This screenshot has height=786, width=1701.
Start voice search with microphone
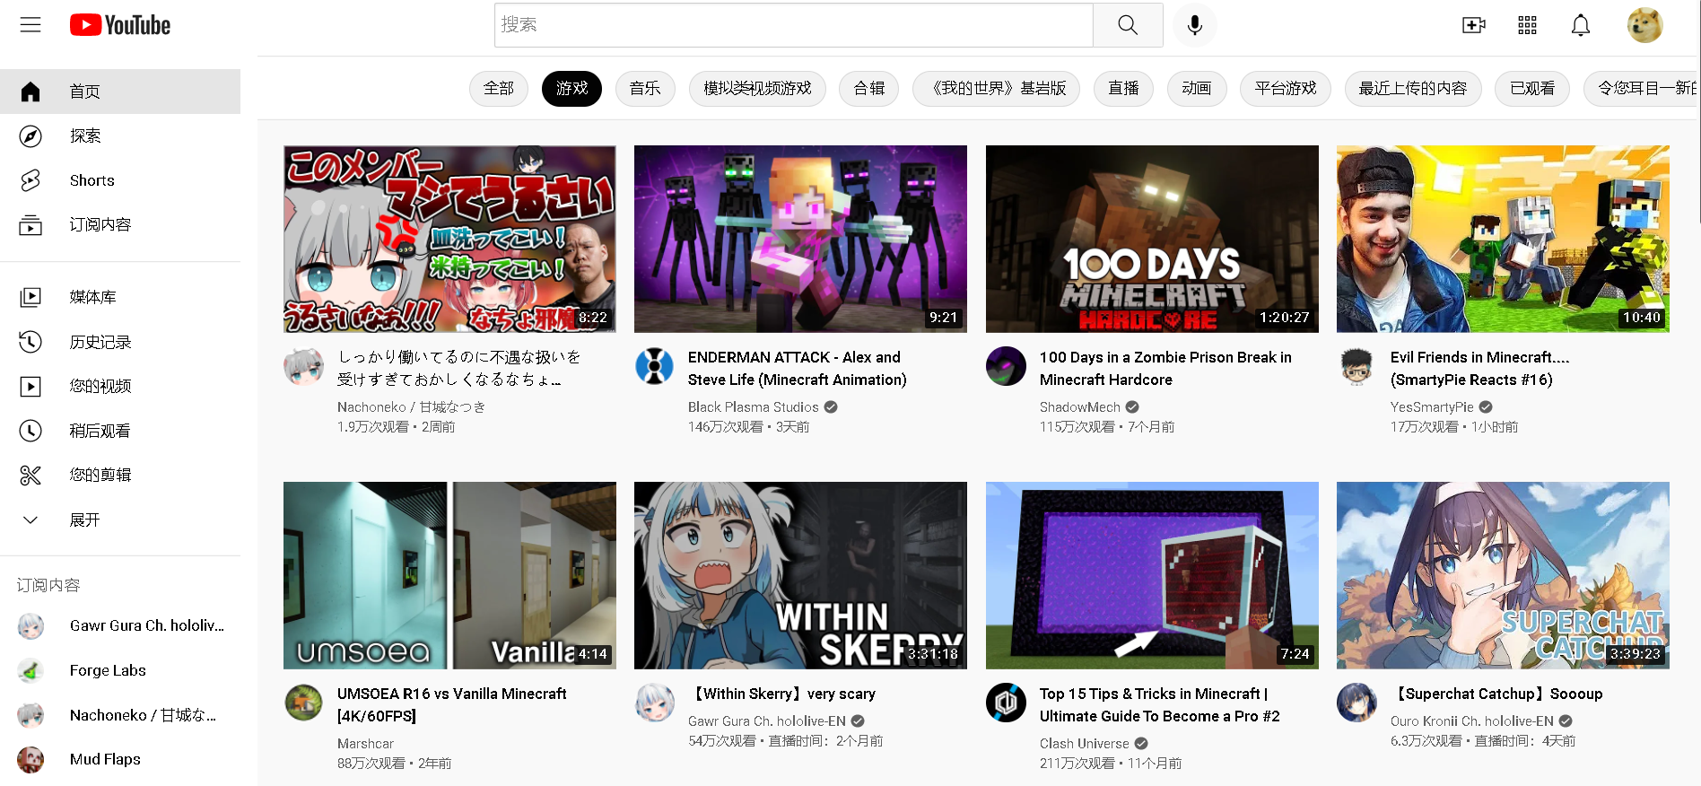(x=1194, y=25)
